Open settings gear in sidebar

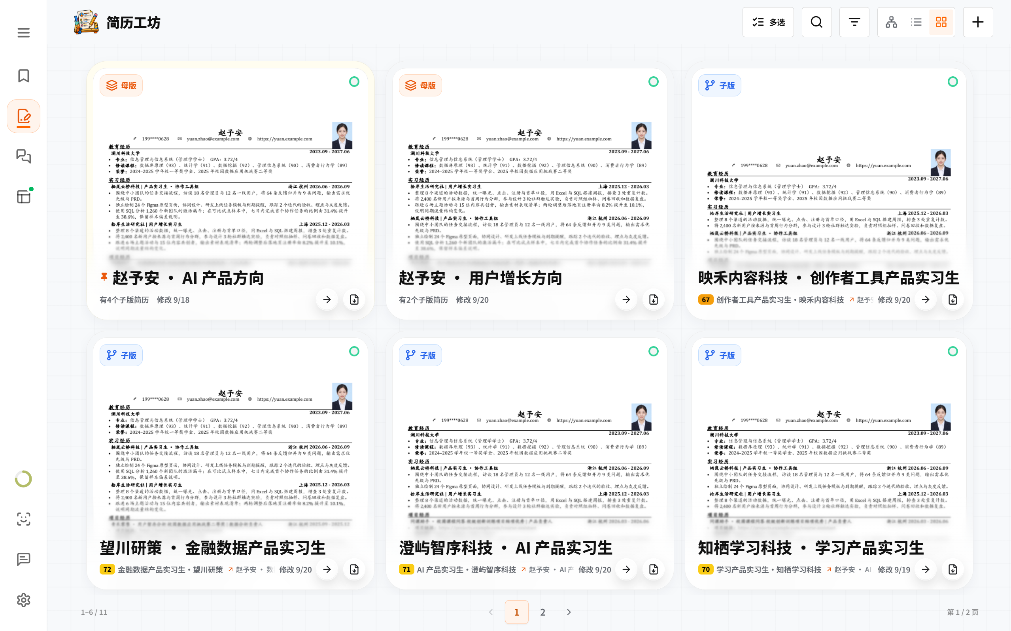point(23,600)
